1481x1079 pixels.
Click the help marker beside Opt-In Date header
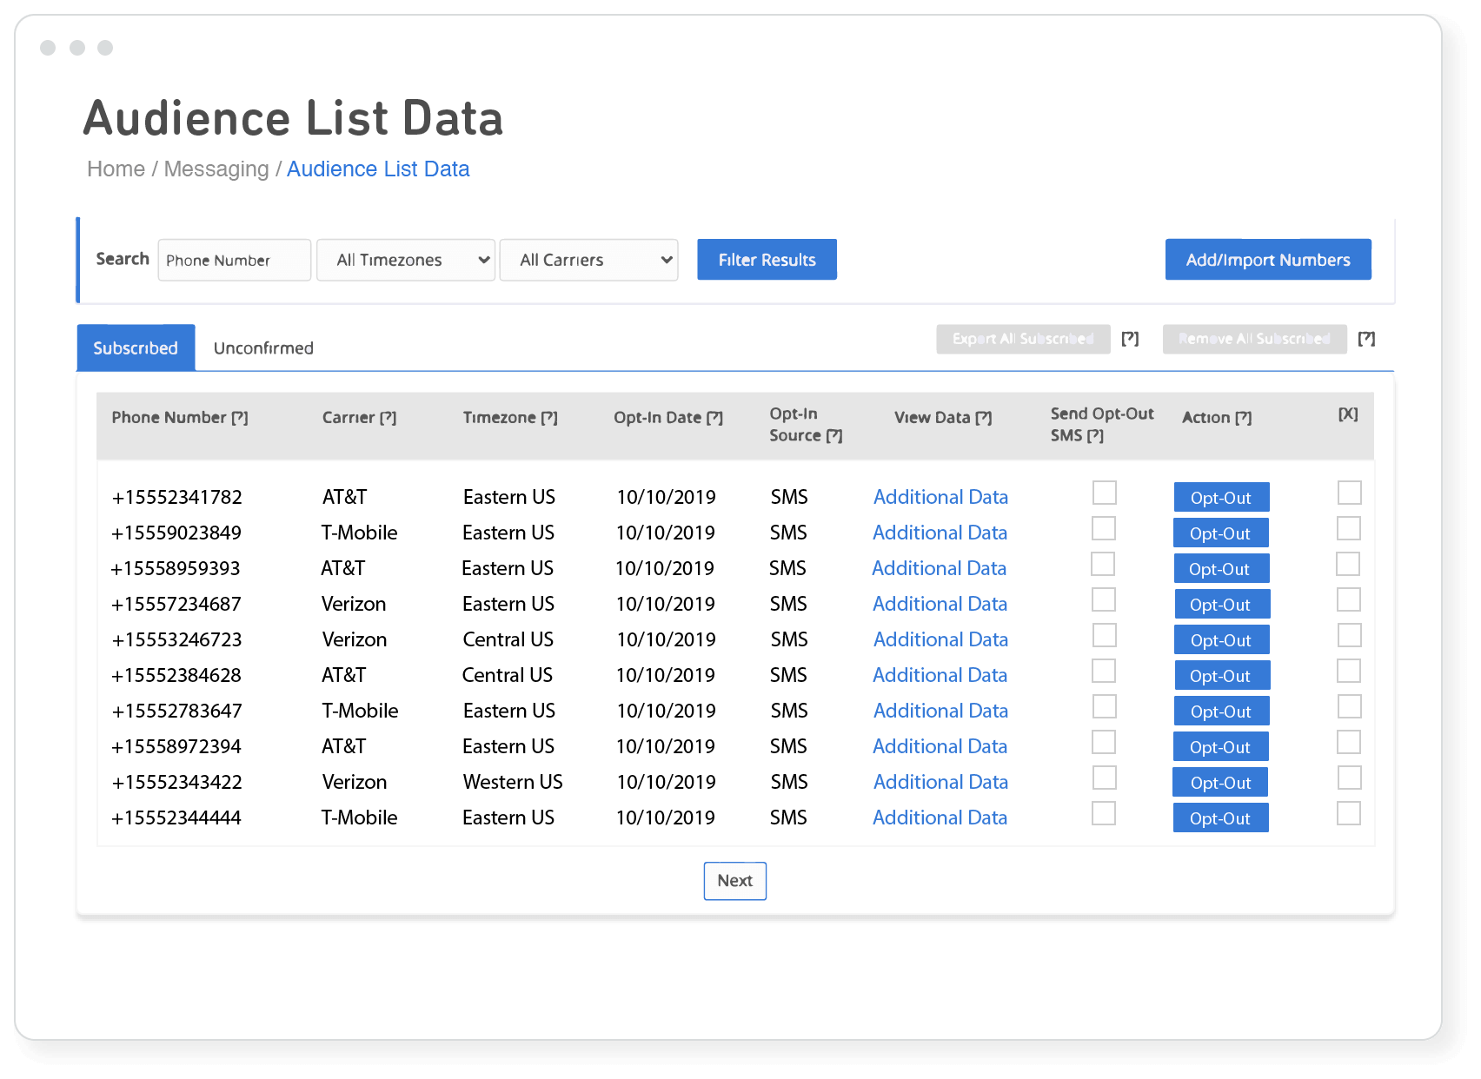[714, 418]
